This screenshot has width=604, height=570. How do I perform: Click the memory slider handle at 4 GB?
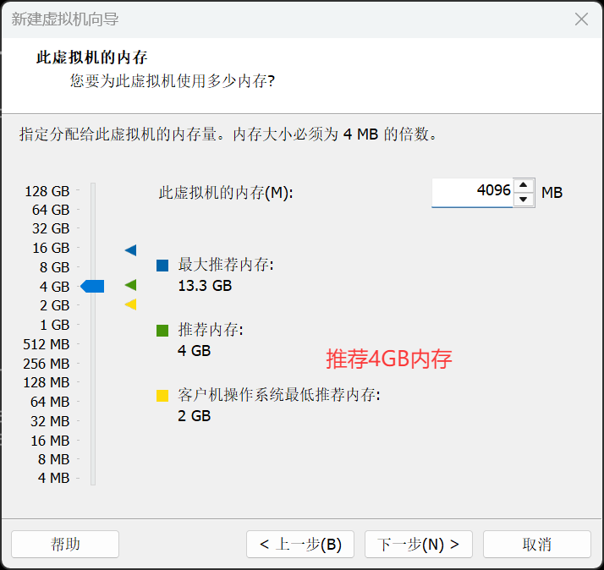(x=92, y=286)
